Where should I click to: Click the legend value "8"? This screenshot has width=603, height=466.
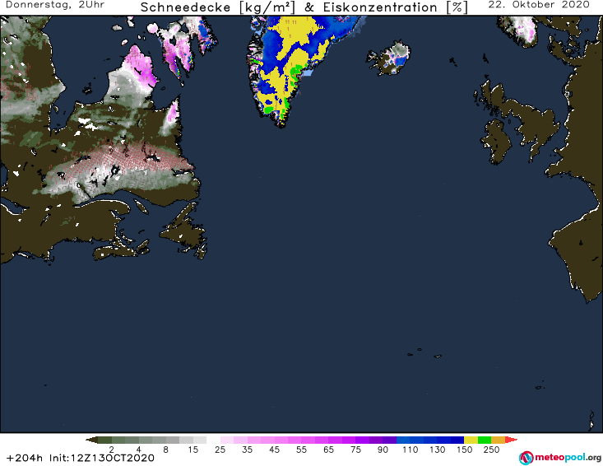[165, 450]
